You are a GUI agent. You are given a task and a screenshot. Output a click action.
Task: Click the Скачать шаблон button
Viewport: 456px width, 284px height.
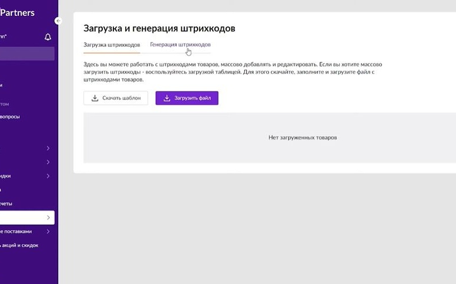116,98
